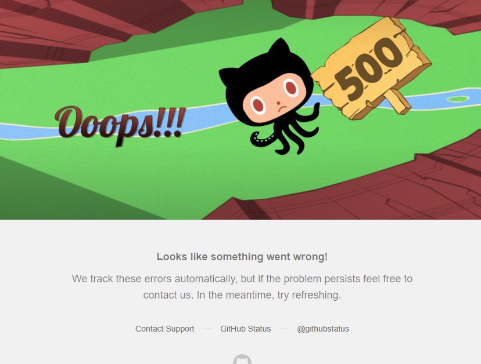The image size is (481, 364).
Task: Open the @githubstatus Twitter link
Action: coord(323,329)
